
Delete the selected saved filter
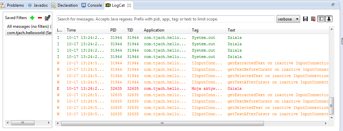coord(40,18)
